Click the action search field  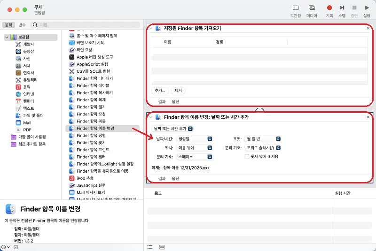coord(86,25)
